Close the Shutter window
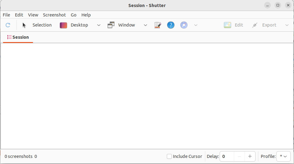 288,5
